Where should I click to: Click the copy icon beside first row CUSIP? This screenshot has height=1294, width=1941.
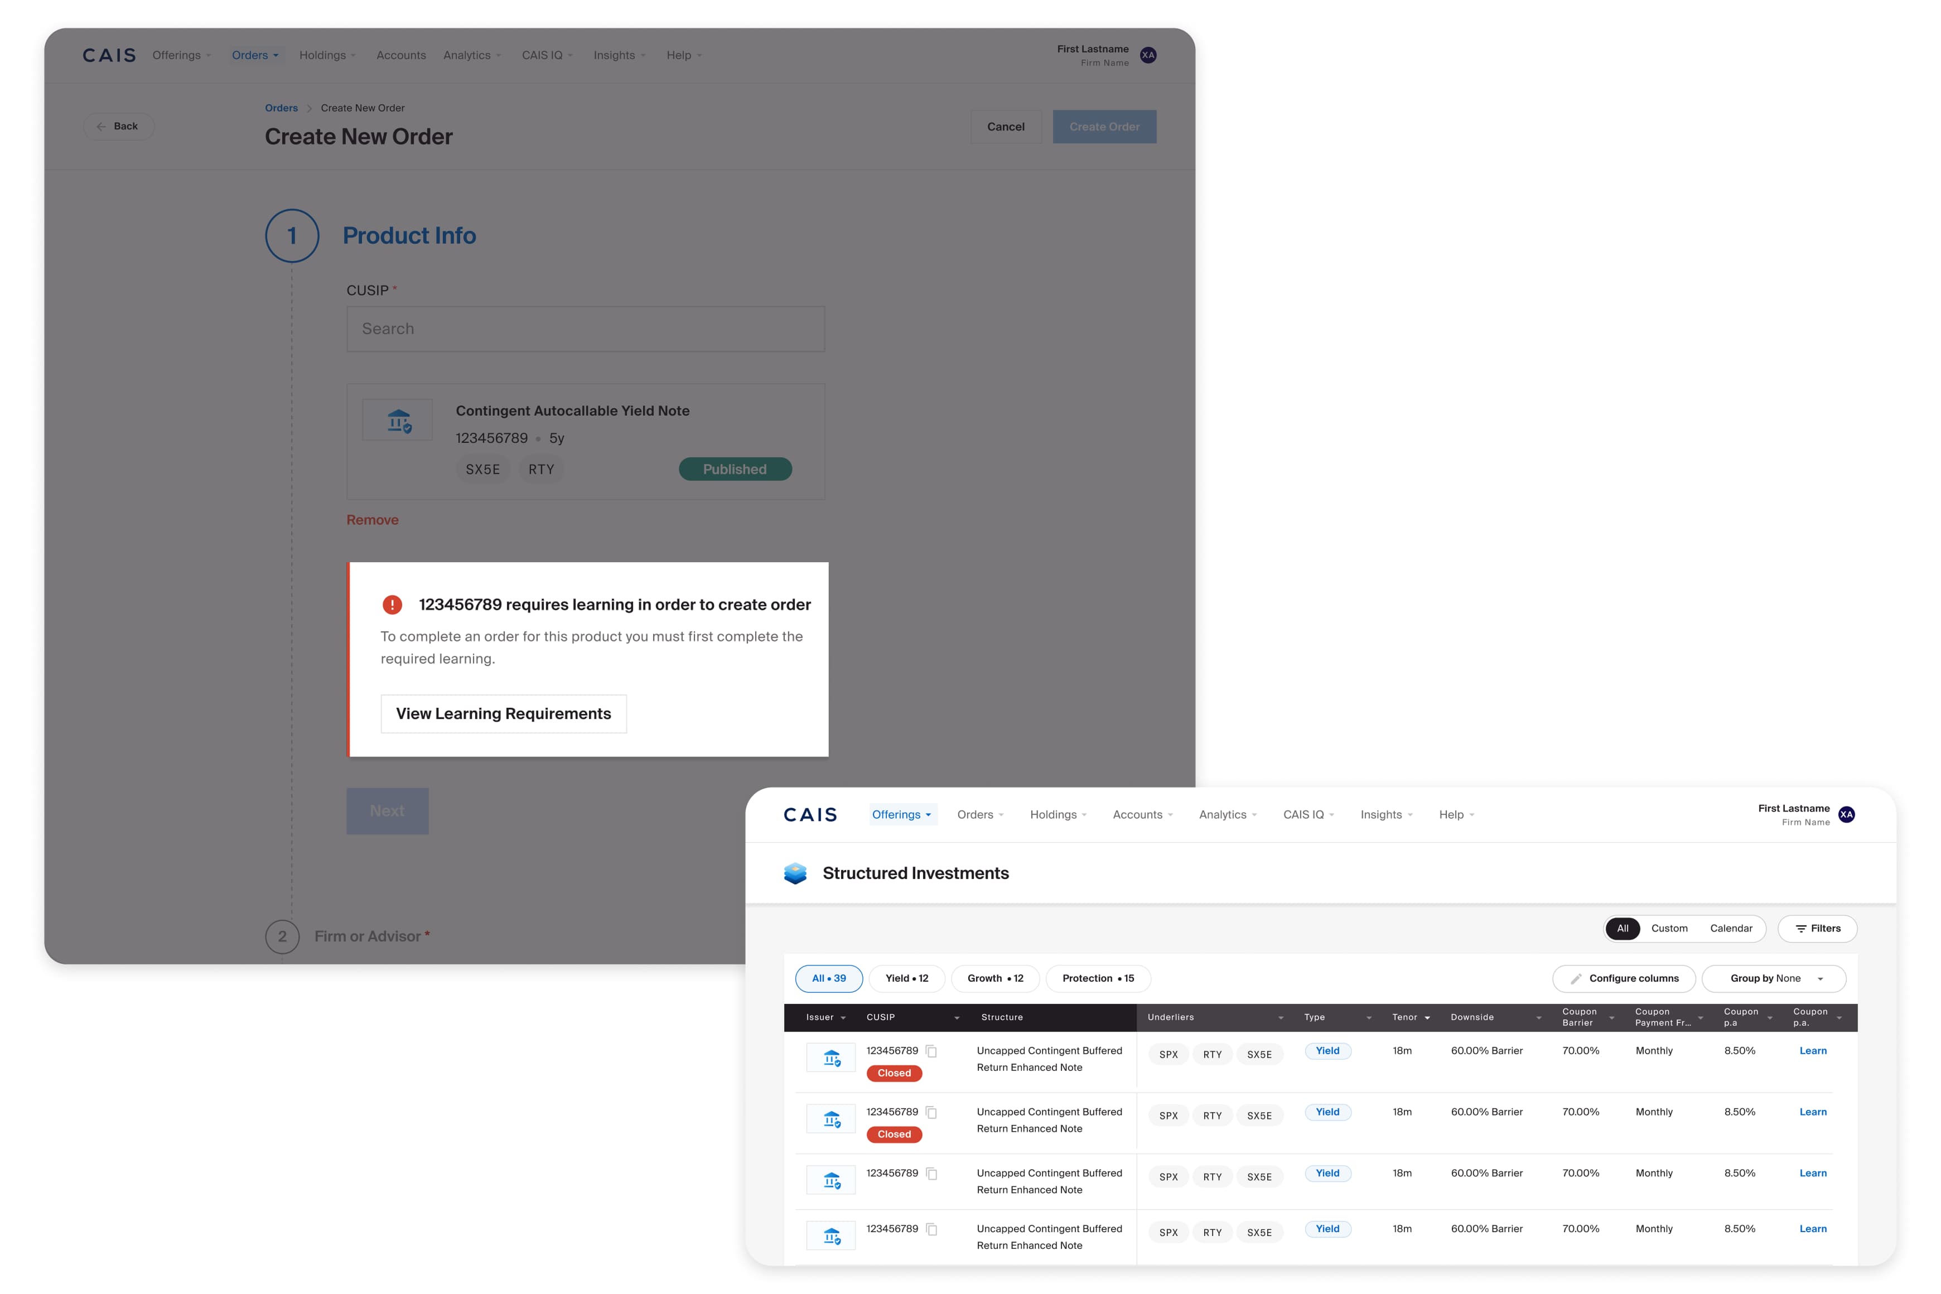coord(931,1051)
